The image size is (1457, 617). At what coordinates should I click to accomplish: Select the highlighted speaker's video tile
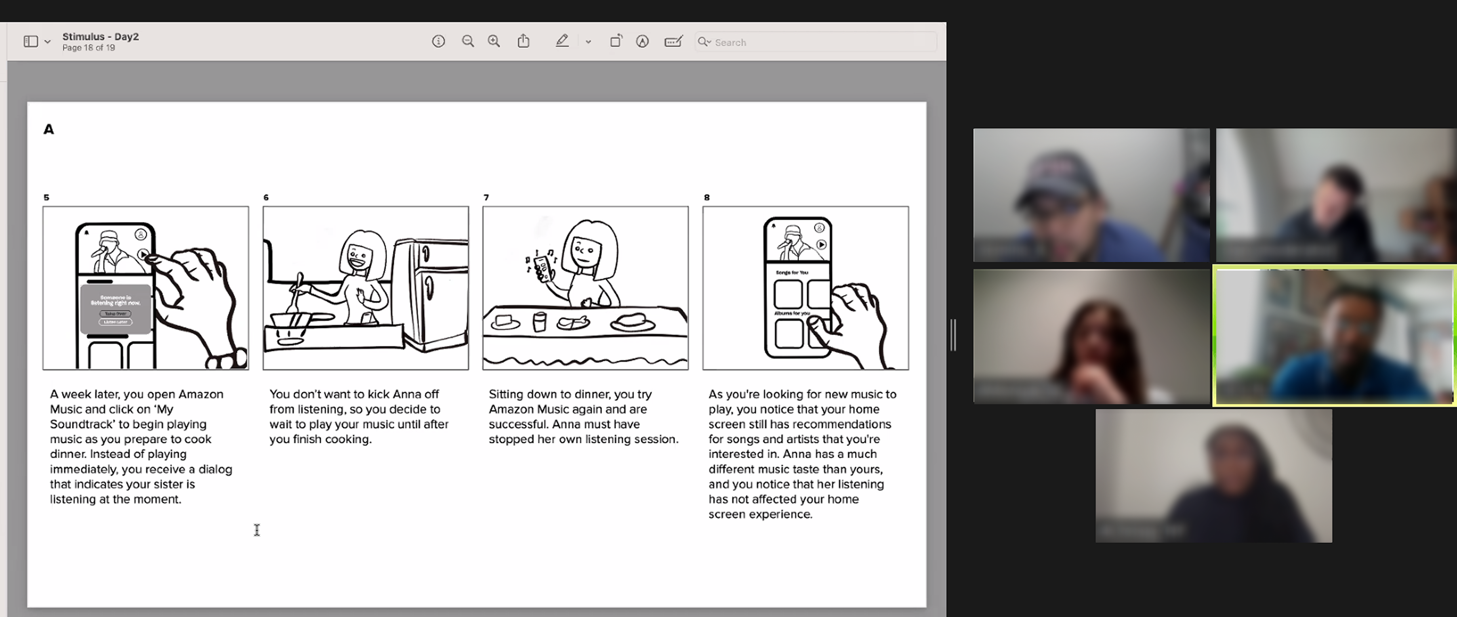(1335, 336)
